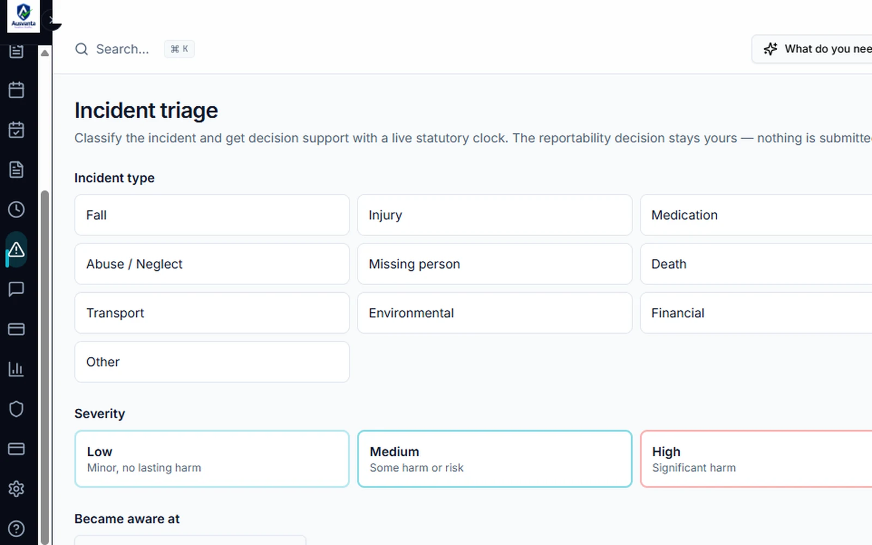Click the Severity section label
The image size is (872, 545).
coord(100,414)
